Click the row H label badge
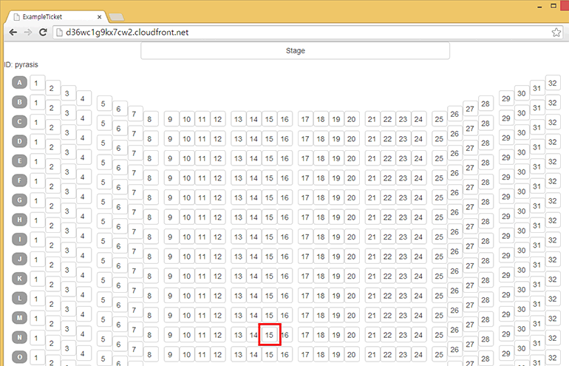 tap(19, 220)
